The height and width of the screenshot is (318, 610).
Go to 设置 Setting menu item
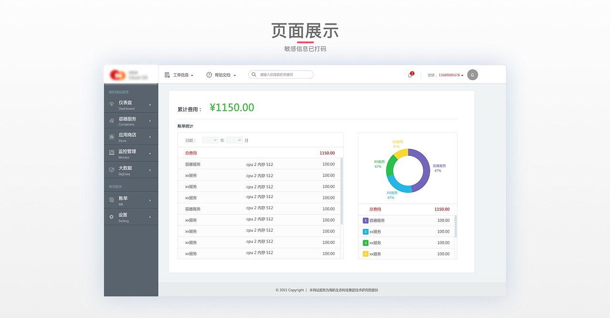(131, 216)
